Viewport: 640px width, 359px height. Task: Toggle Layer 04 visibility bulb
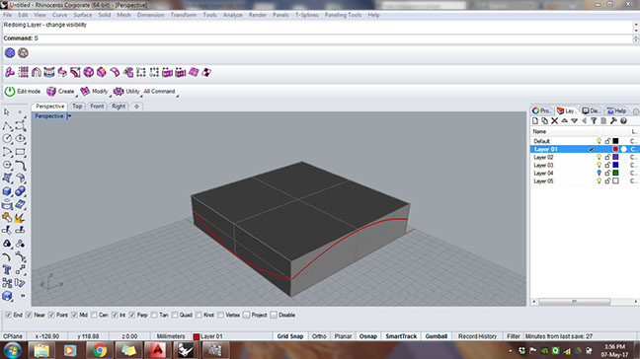coord(599,174)
